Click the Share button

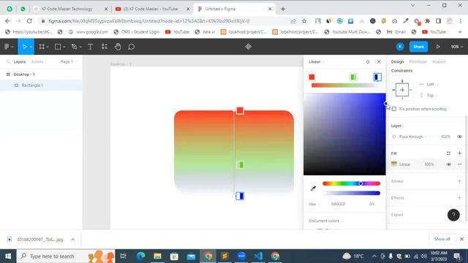point(418,47)
